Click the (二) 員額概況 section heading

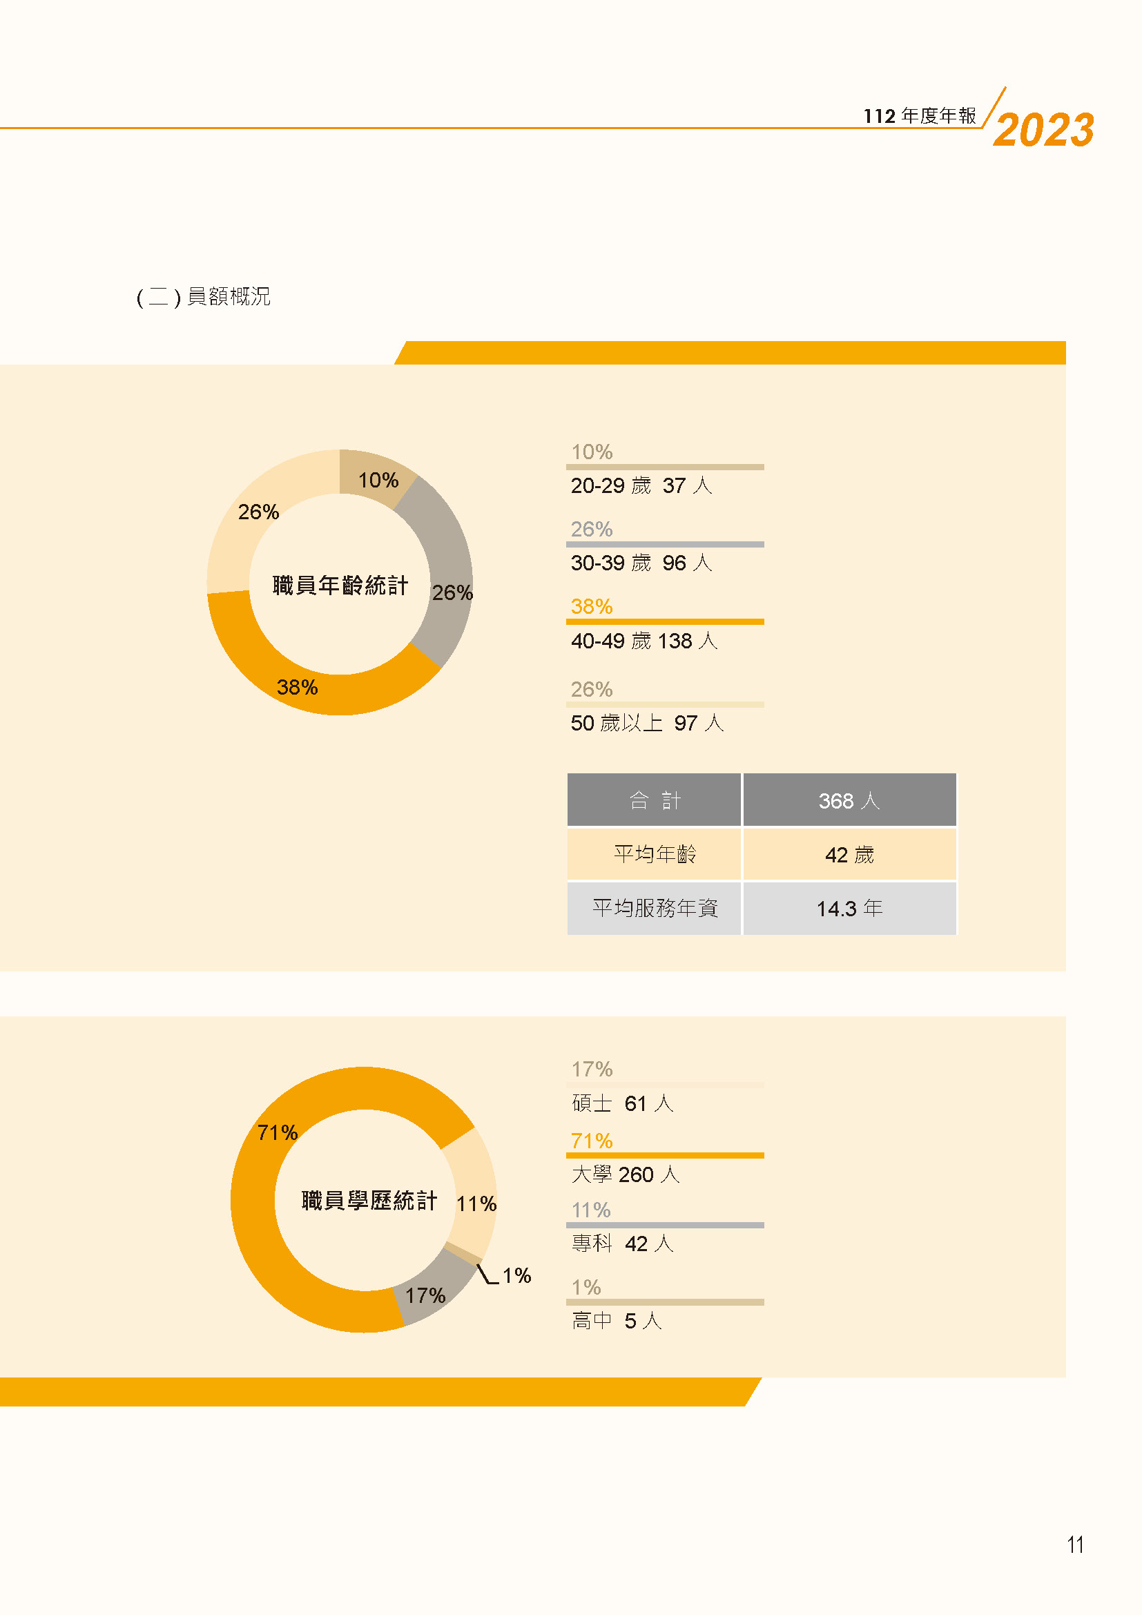[x=203, y=297]
